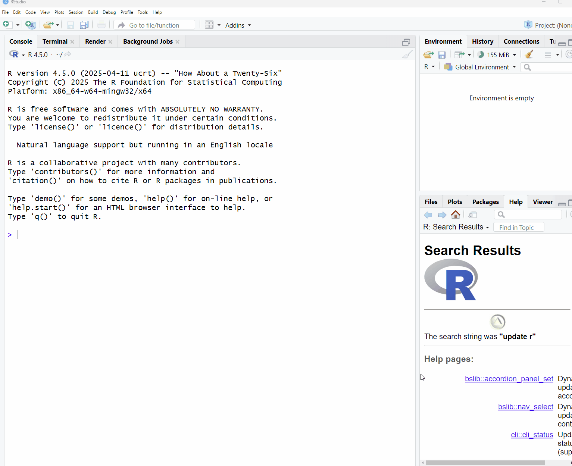Viewport: 572px width, 466px height.
Task: Close the Background Jobs tab
Action: [x=178, y=42]
